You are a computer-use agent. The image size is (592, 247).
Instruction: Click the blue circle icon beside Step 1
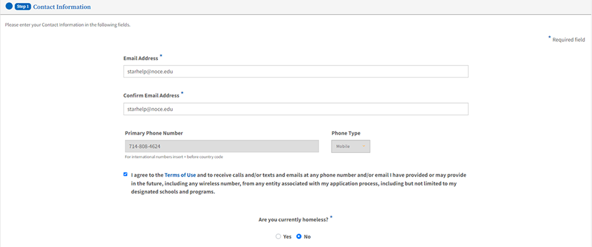pyautogui.click(x=9, y=6)
